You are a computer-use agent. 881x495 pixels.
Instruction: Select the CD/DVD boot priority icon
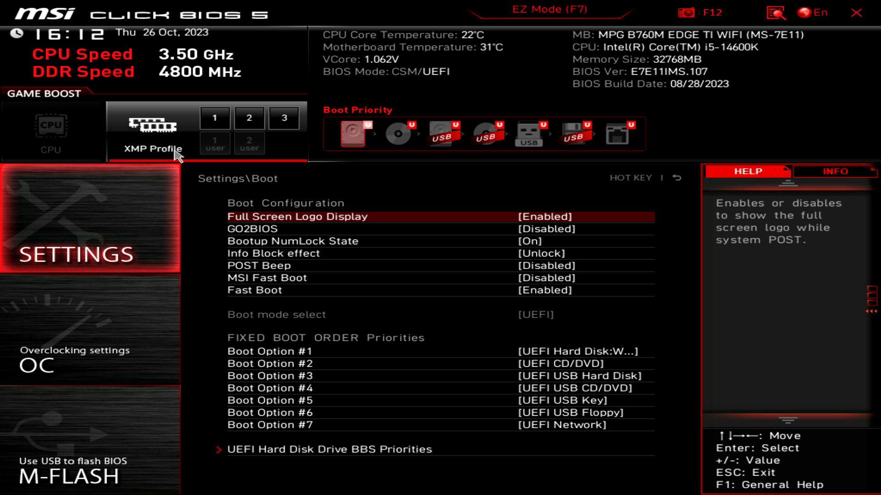pyautogui.click(x=398, y=133)
